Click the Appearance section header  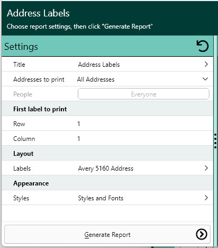(31, 183)
